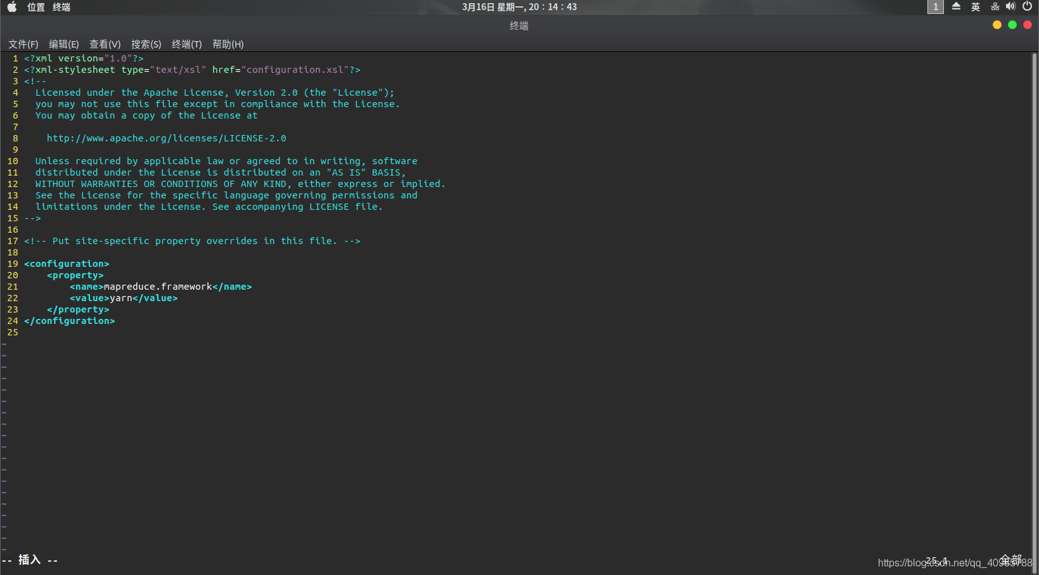
Task: Click the configuration.xsl href text
Action: pyautogui.click(x=295, y=70)
